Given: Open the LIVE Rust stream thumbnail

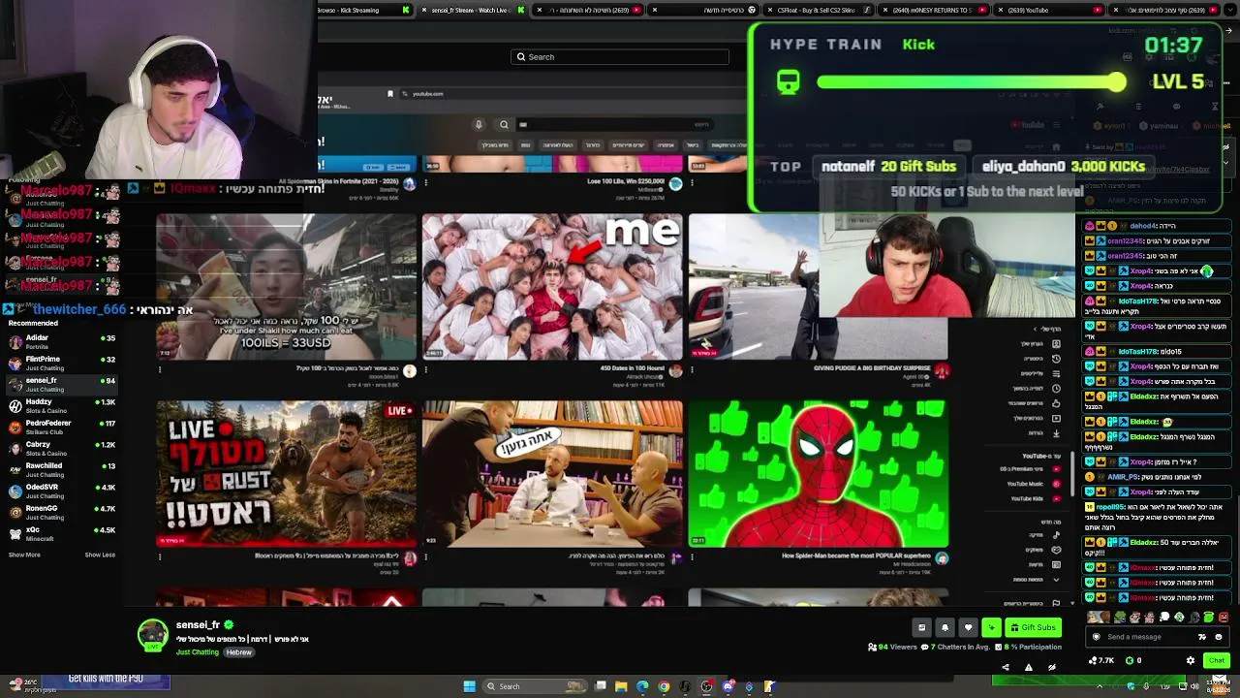Looking at the screenshot, I should [x=287, y=474].
